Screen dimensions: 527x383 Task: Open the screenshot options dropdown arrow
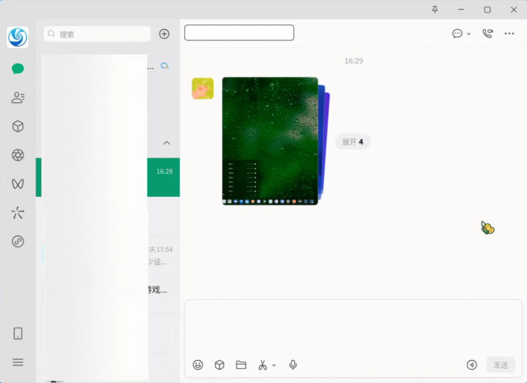click(x=274, y=365)
